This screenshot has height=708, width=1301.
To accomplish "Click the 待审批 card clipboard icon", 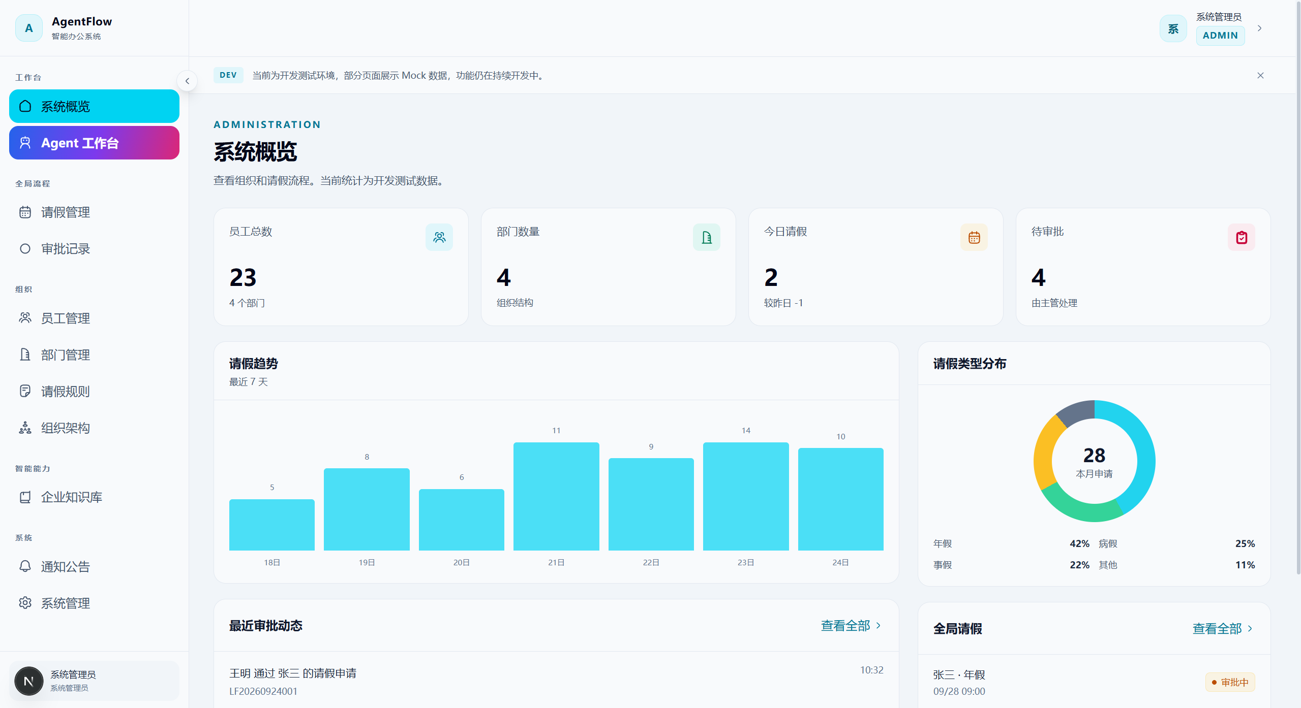I will tap(1242, 237).
